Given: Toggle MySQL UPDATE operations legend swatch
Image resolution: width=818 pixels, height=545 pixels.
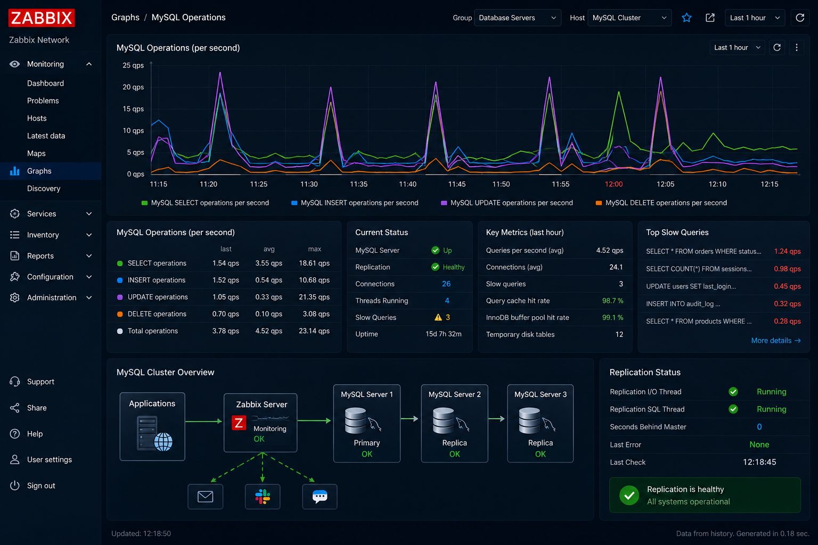Looking at the screenshot, I should (444, 203).
